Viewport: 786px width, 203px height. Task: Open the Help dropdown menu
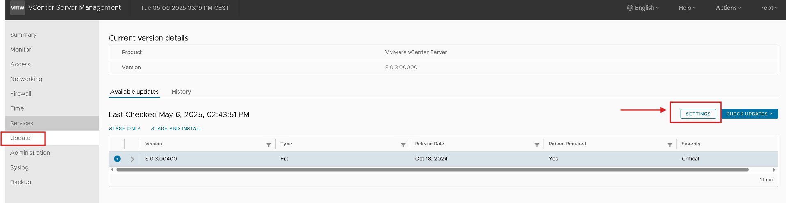(x=687, y=8)
